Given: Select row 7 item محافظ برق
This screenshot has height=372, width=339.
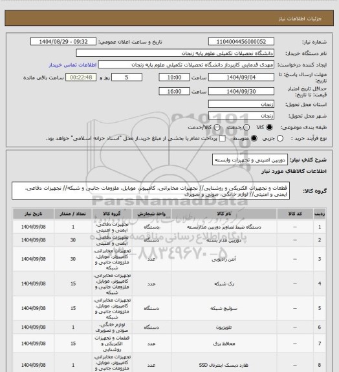Looking at the screenshot, I should point(224,344).
